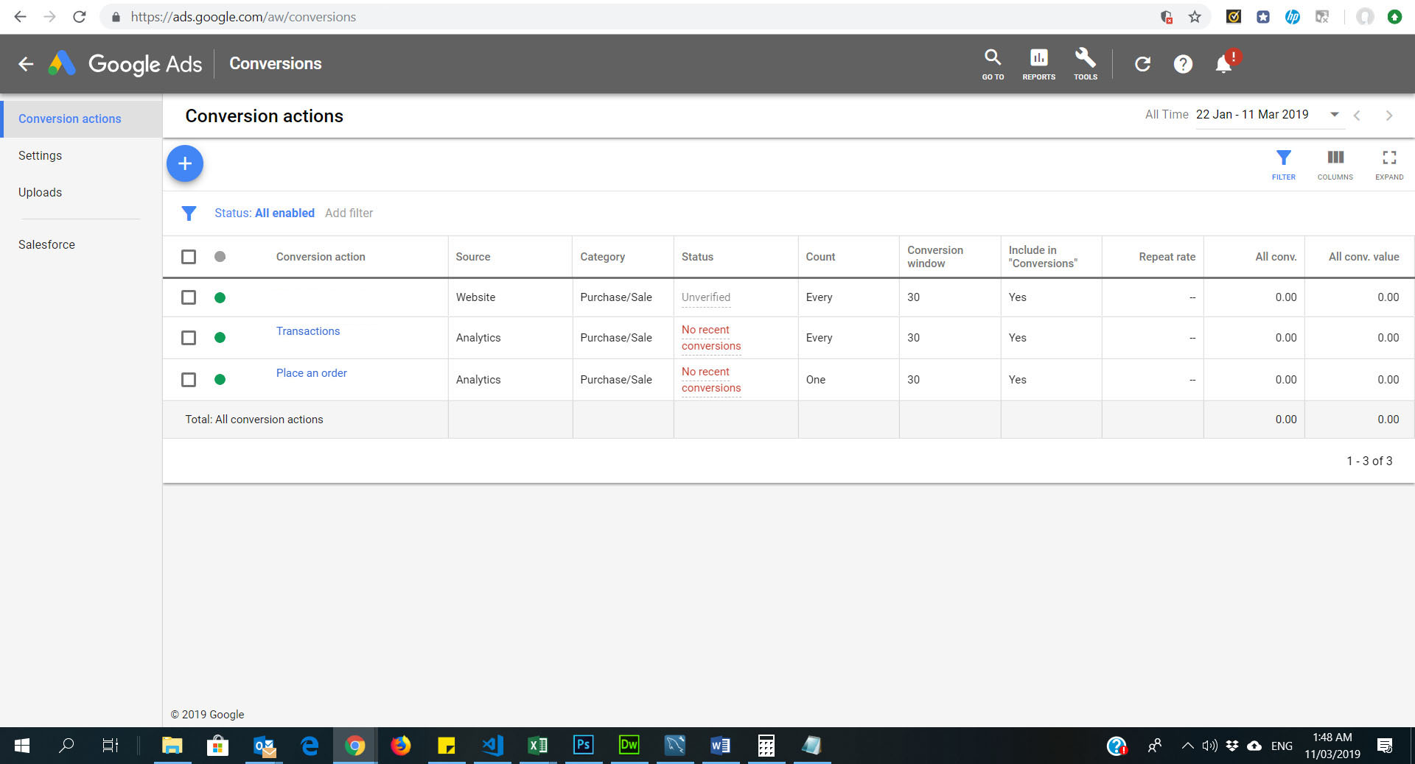Open the Tools wrench icon
Image resolution: width=1415 pixels, height=764 pixels.
pyautogui.click(x=1085, y=63)
